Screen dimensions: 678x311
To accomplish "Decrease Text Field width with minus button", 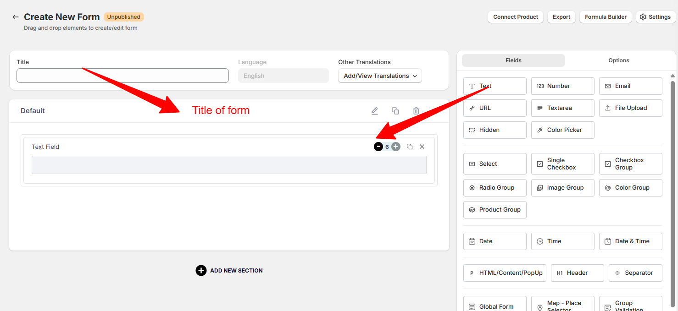I will 378,147.
